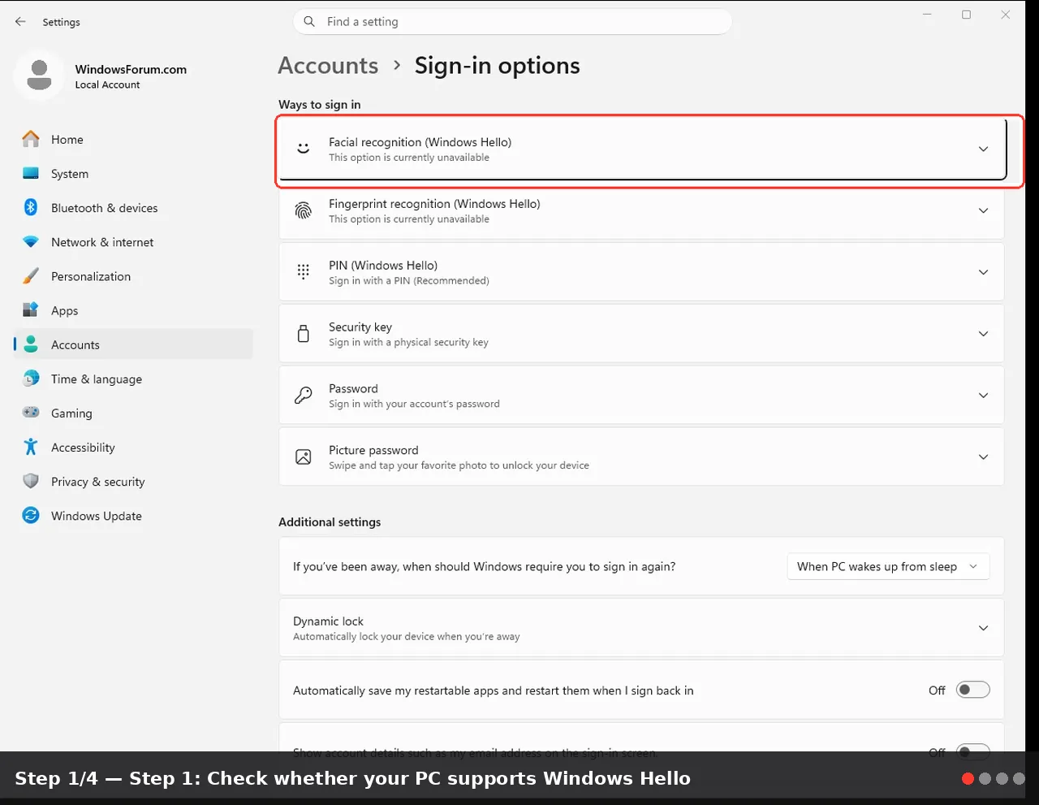Click the Bluetooth & devices icon
Screen dimensions: 1039x805
coord(31,207)
